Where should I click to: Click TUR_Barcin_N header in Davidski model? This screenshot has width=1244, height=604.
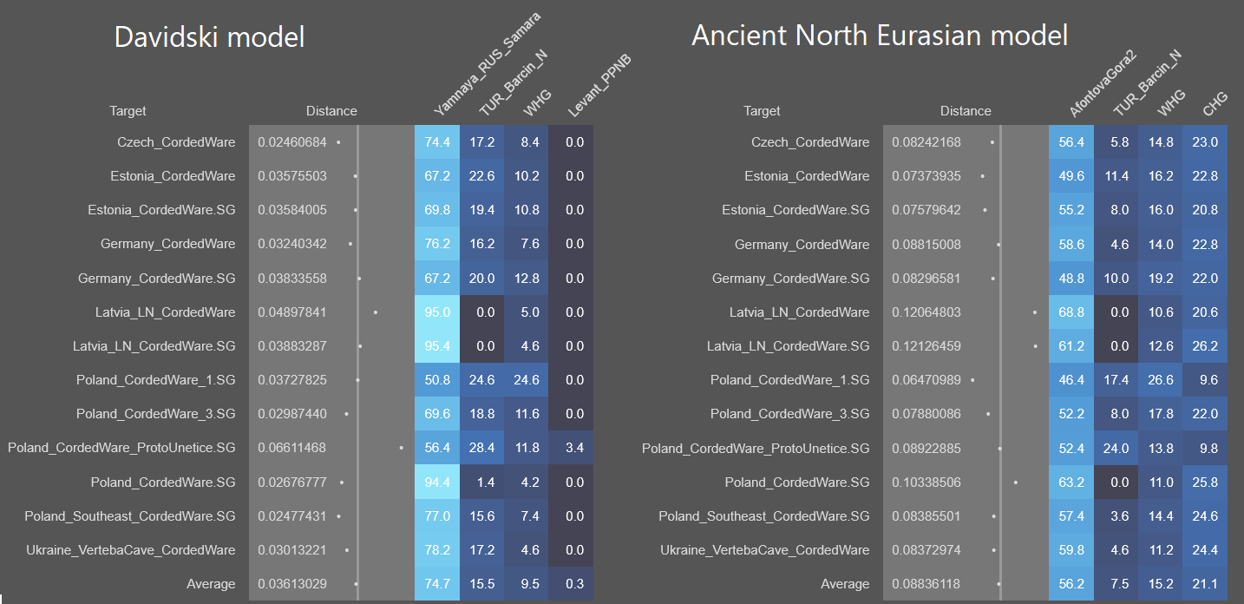tap(514, 82)
